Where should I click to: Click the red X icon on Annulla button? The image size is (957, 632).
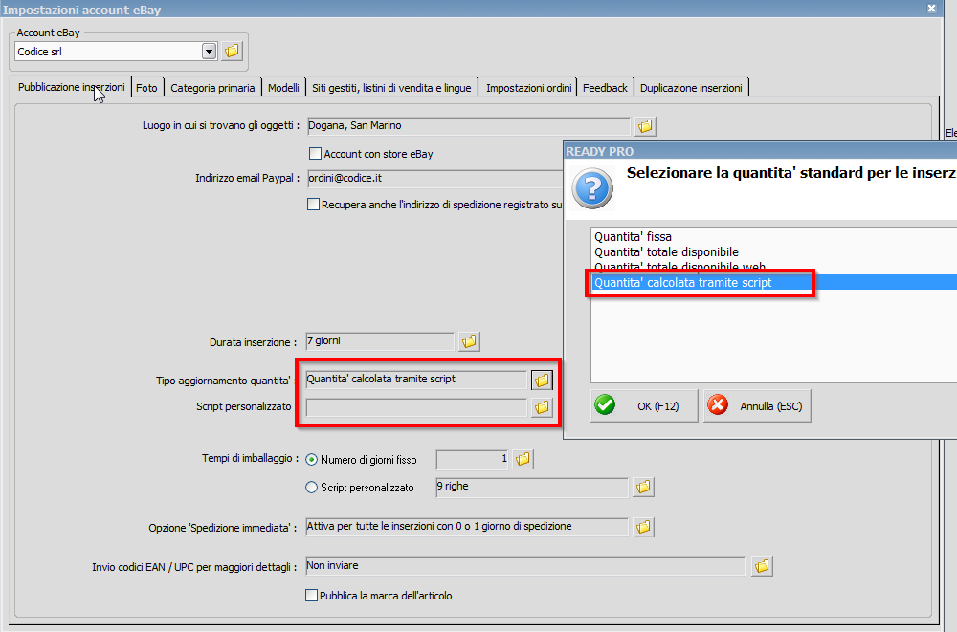click(x=718, y=405)
